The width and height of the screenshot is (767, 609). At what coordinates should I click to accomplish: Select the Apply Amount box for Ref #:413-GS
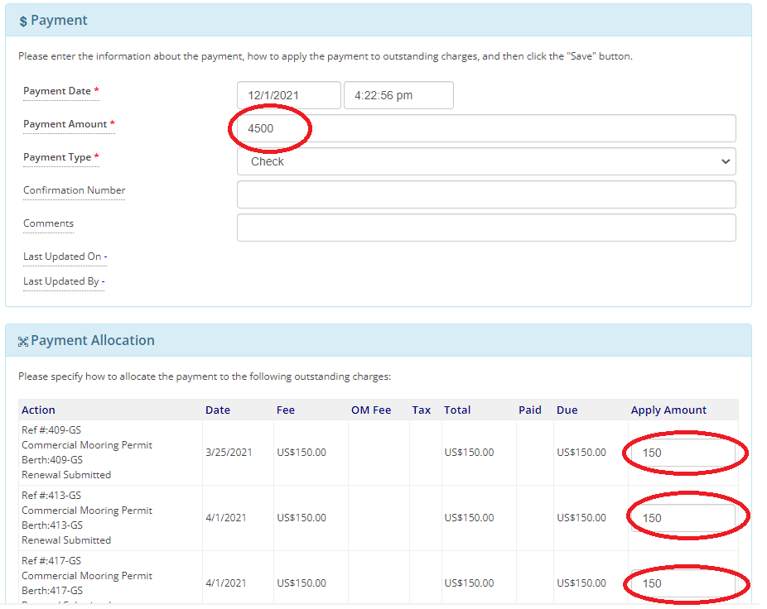coord(683,518)
